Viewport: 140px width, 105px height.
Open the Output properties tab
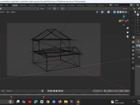tap(133, 51)
